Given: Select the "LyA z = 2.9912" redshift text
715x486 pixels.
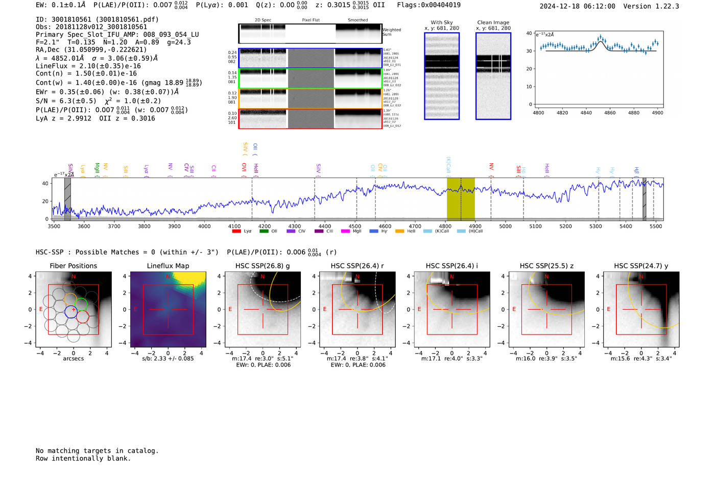Looking at the screenshot, I should (x=63, y=118).
